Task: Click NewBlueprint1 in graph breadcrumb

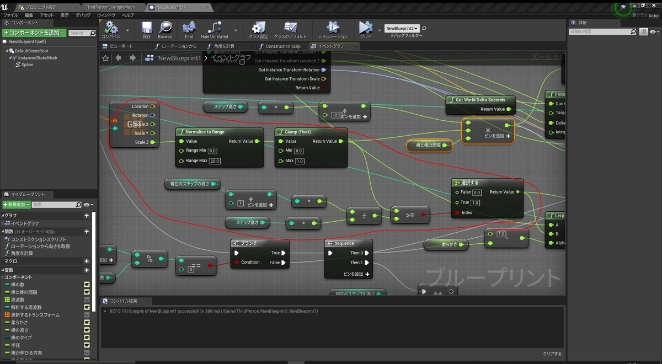Action: [x=179, y=58]
